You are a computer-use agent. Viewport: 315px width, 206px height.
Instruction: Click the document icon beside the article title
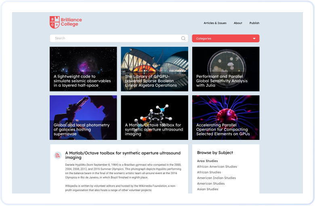(58, 155)
